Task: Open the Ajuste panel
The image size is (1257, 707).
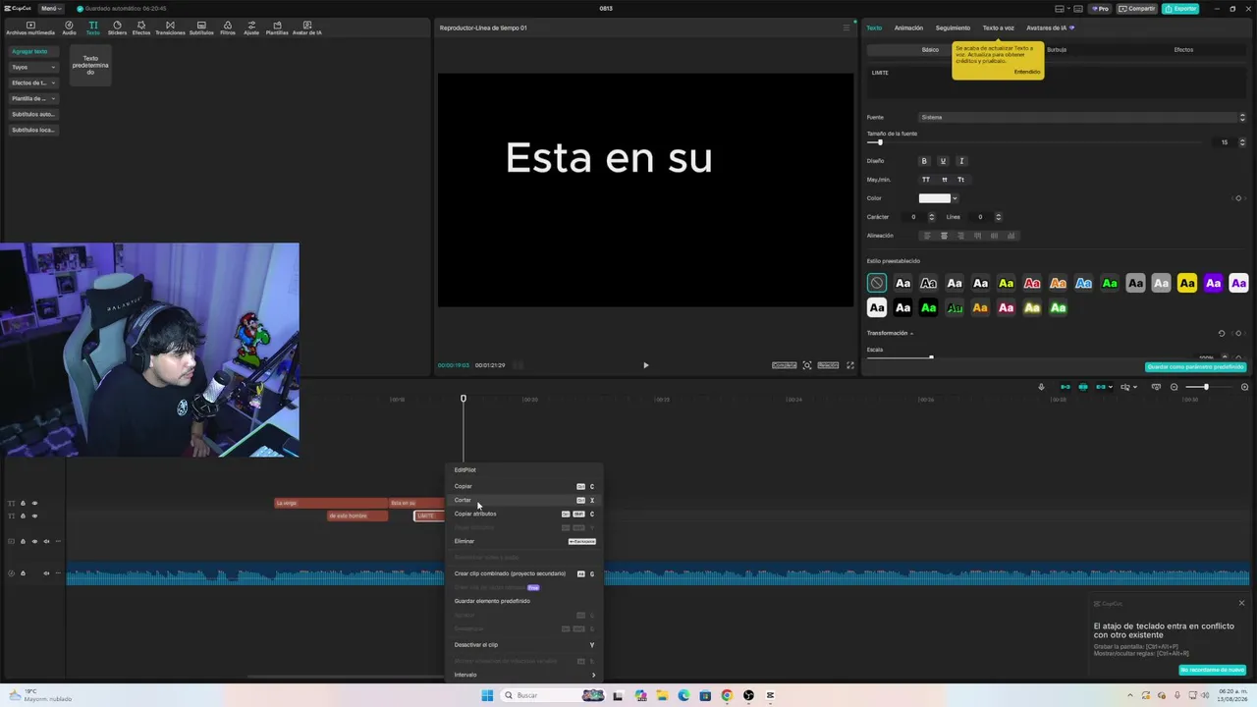Action: (251, 27)
